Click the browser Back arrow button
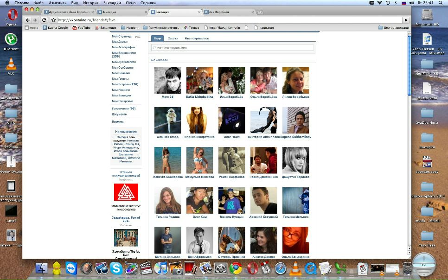This screenshot has height=280, width=448. [x=28, y=20]
